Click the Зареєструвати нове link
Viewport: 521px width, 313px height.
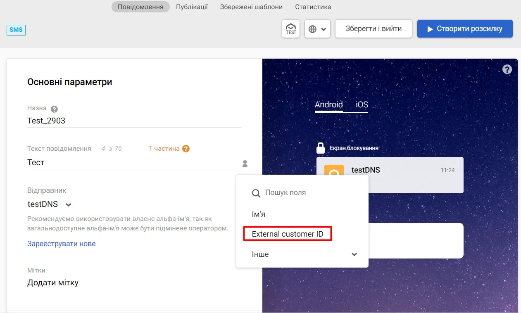61,244
